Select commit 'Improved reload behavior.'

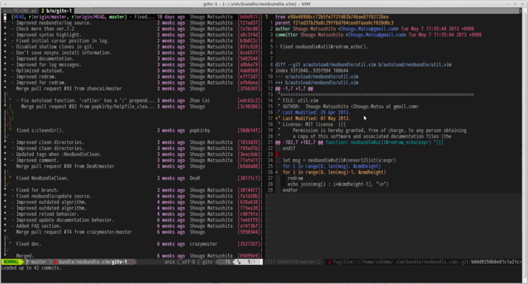click(132, 214)
